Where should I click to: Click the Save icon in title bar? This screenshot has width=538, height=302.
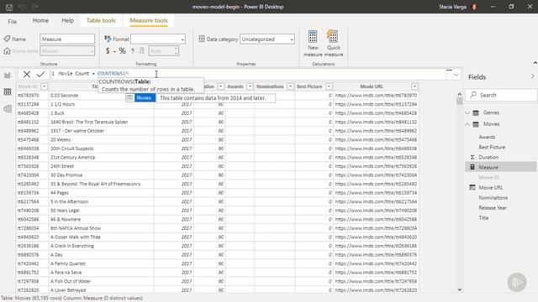click(9, 7)
